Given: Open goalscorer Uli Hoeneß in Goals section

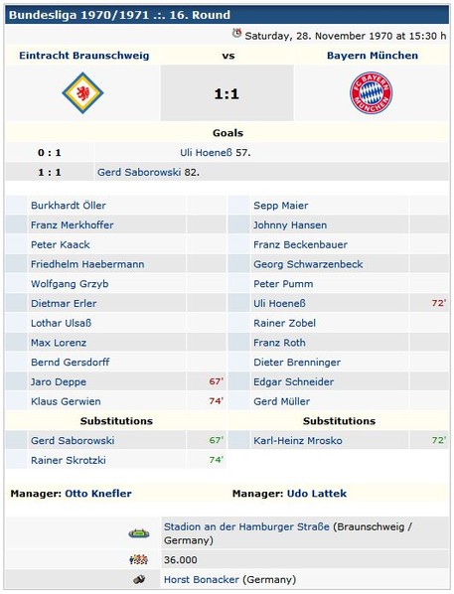Looking at the screenshot, I should 206,153.
